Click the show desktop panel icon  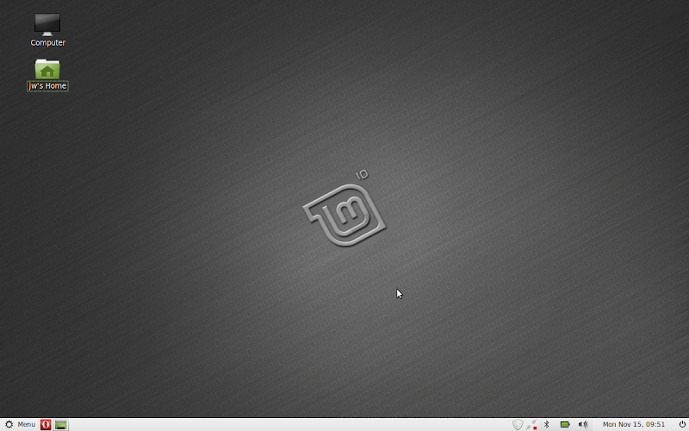tap(61, 424)
